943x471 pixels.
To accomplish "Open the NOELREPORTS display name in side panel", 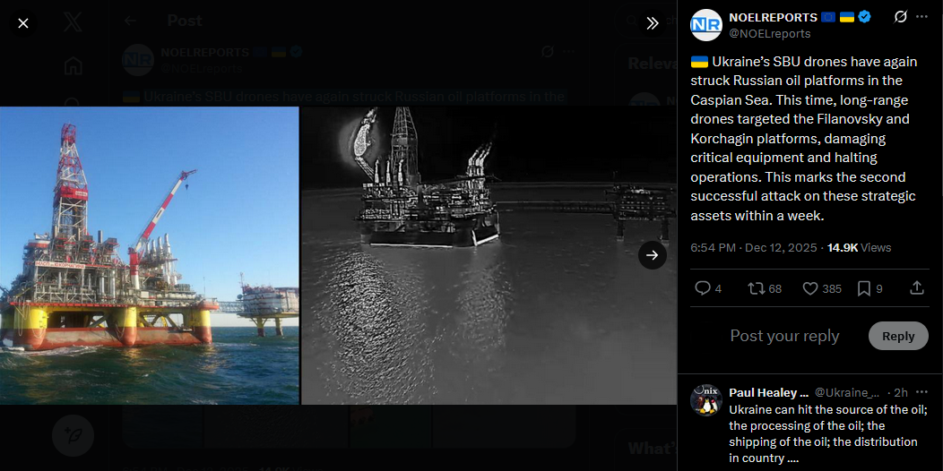I will tap(773, 17).
